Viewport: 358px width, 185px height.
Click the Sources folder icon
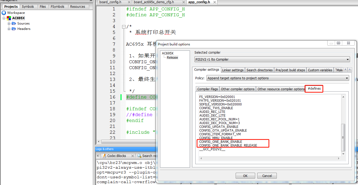(x=14, y=23)
